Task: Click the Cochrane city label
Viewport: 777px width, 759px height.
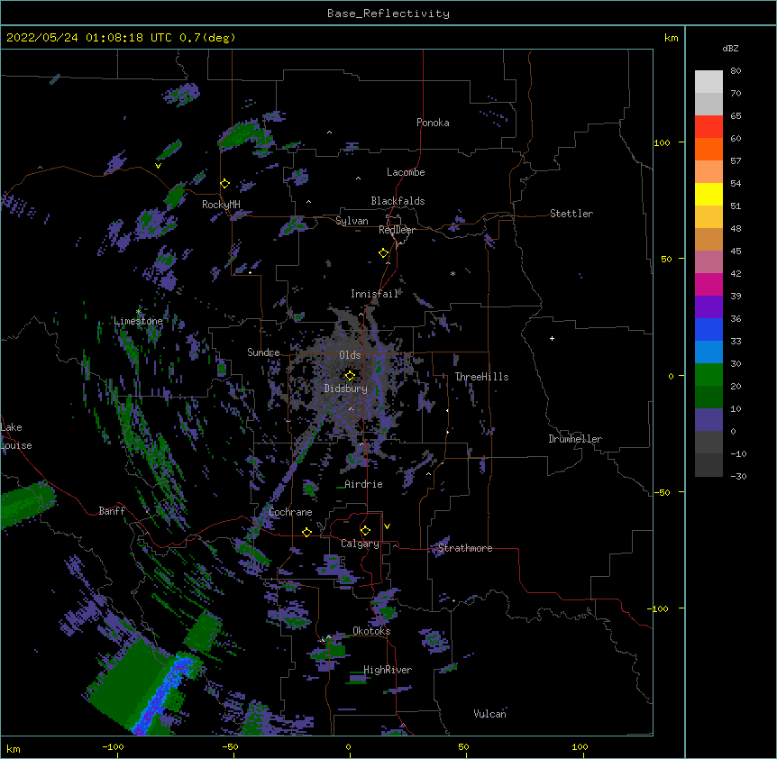Action: (290, 512)
